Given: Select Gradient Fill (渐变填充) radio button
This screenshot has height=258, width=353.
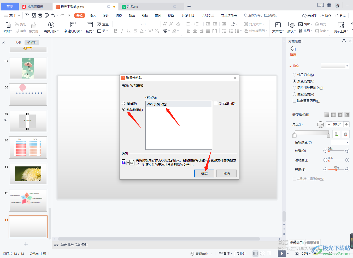Looking at the screenshot, I should [x=295, y=81].
